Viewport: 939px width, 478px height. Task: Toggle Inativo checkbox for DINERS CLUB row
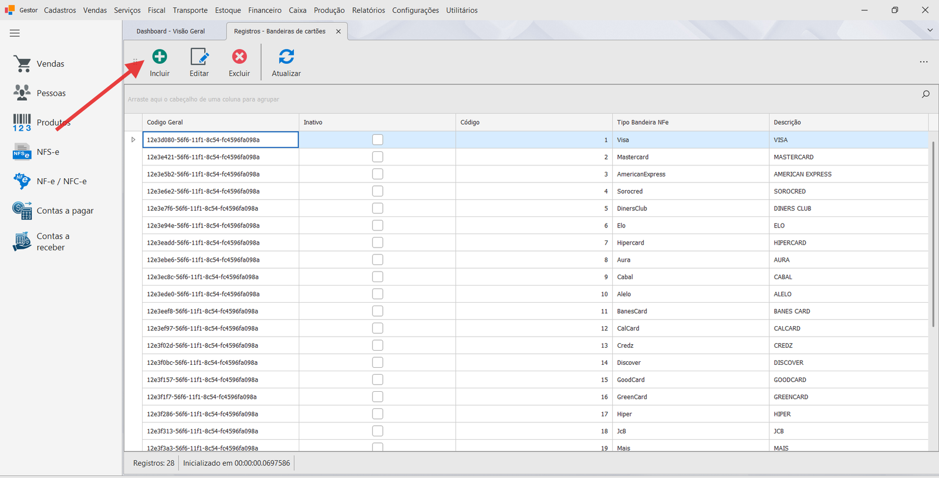377,208
